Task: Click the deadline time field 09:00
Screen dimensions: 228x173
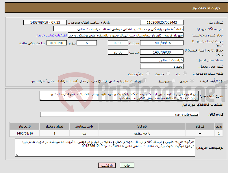Action: pos(118,43)
